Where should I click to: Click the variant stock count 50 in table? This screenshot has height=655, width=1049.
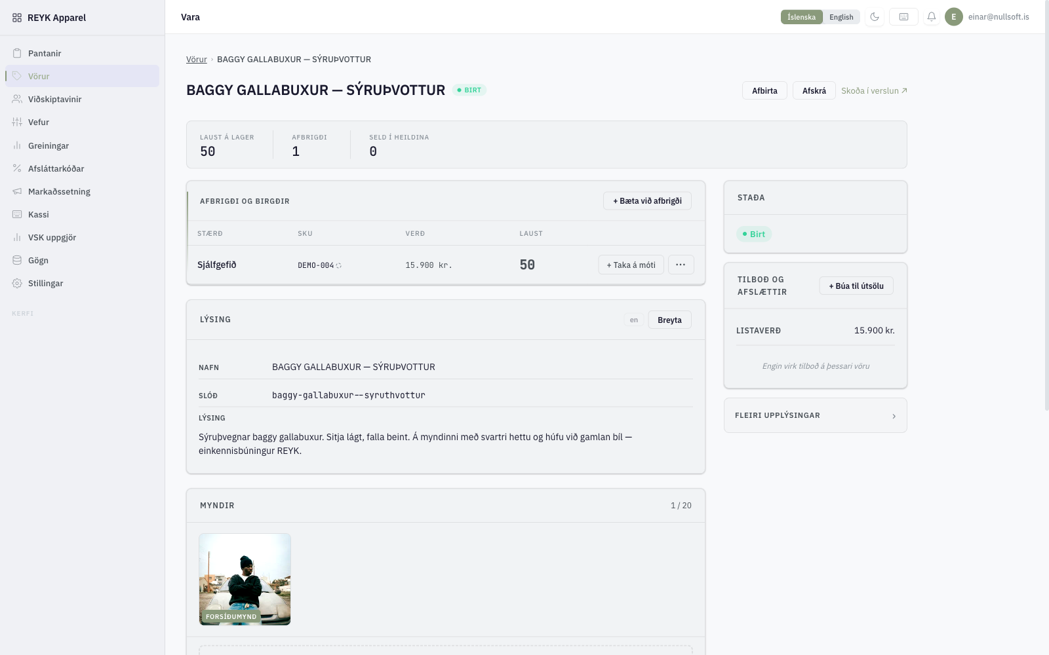click(527, 265)
